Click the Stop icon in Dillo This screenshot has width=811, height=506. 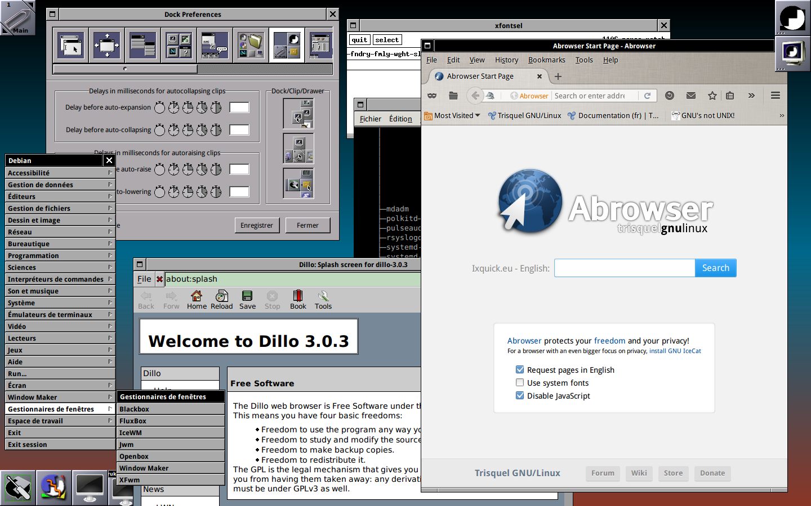(273, 300)
